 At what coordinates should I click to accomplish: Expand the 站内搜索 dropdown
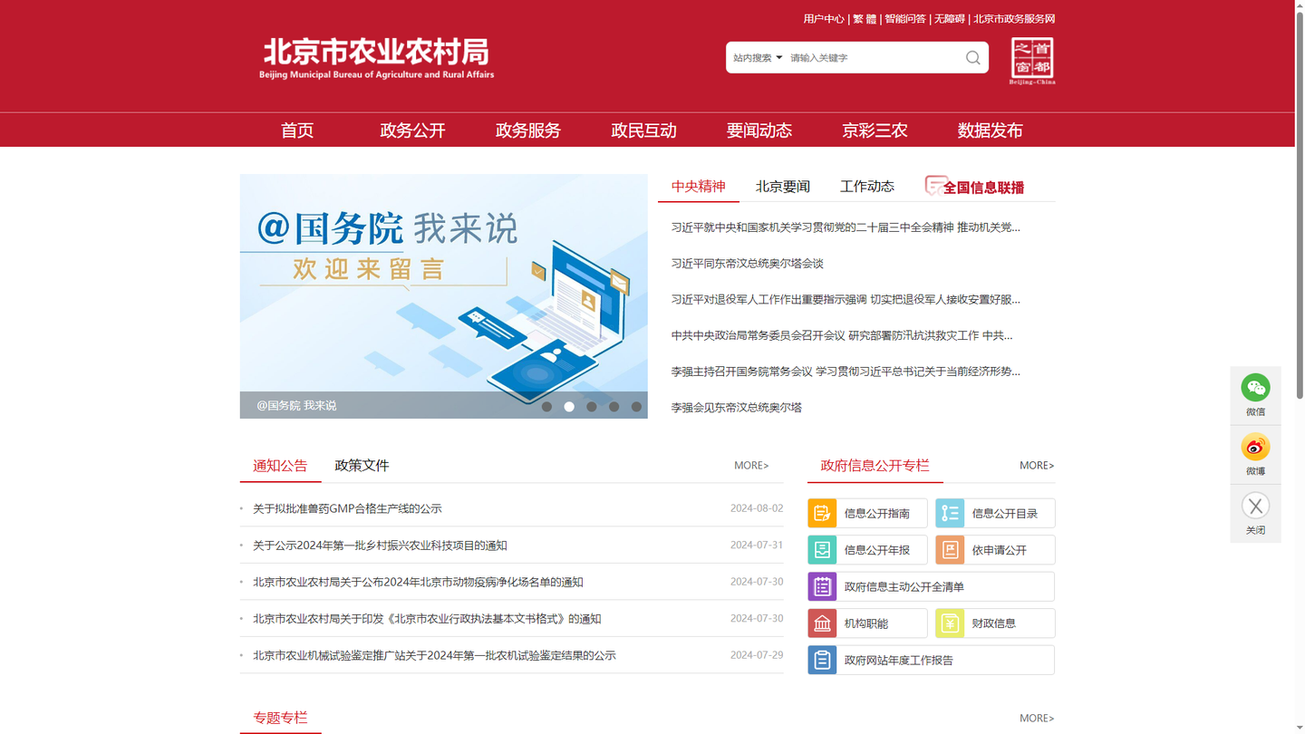[758, 58]
